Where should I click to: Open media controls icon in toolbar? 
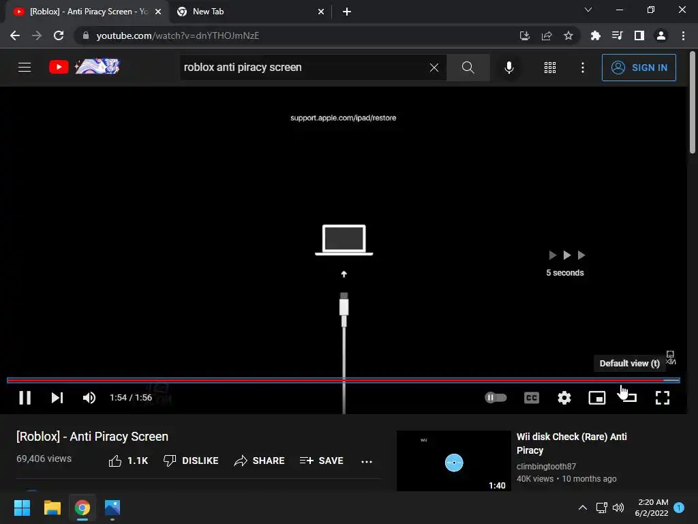[618, 35]
